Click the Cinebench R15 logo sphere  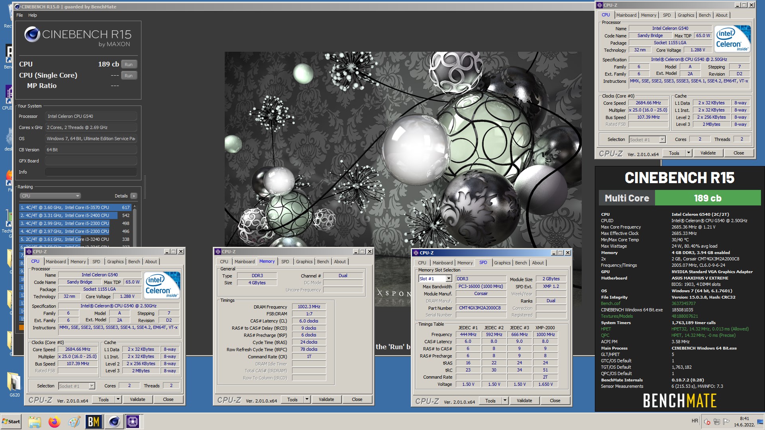[x=32, y=35]
